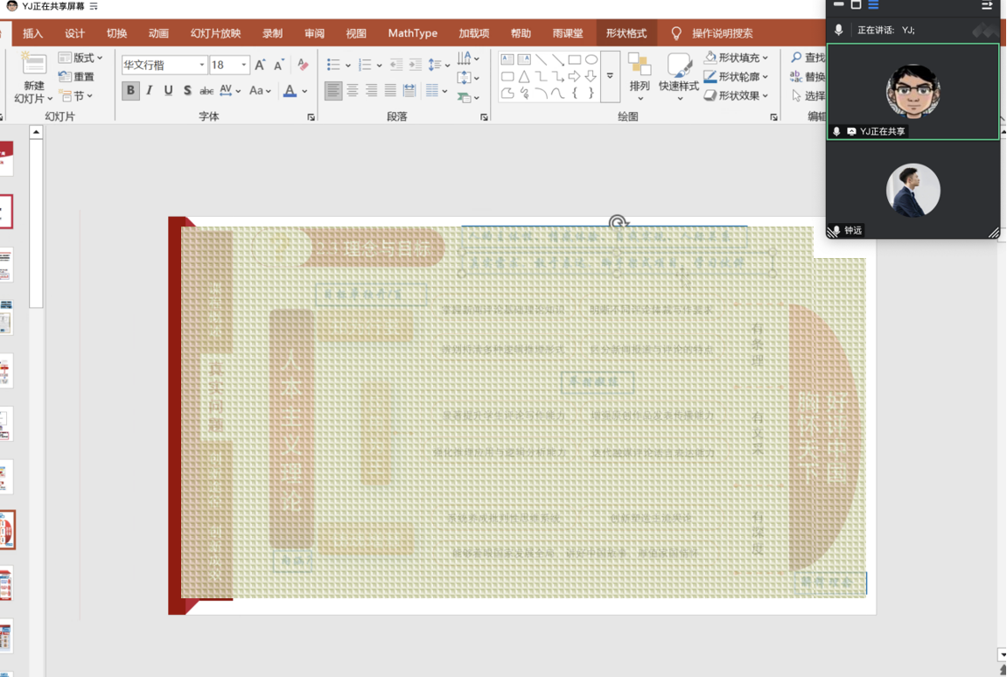Increase the list indent level
The height and width of the screenshot is (677, 1007).
pos(416,65)
